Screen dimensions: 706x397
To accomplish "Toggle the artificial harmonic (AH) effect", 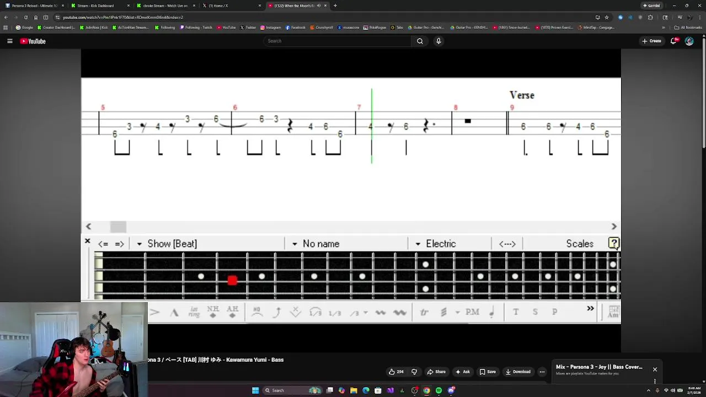I will coord(232,312).
